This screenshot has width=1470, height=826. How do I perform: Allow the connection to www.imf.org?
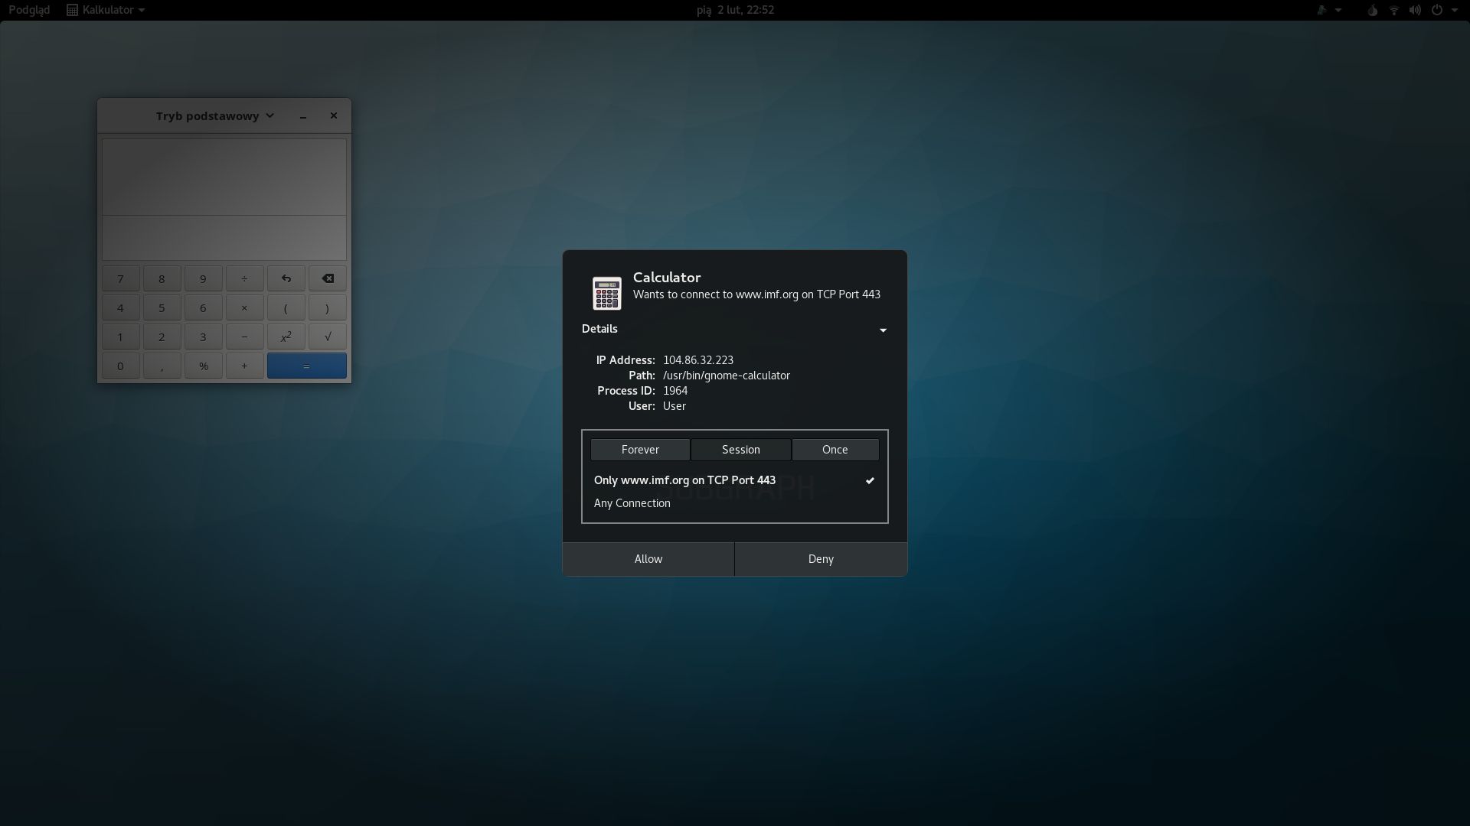coord(647,558)
